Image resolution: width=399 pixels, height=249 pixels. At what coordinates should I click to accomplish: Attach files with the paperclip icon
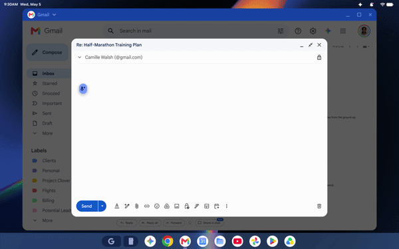[x=136, y=206]
